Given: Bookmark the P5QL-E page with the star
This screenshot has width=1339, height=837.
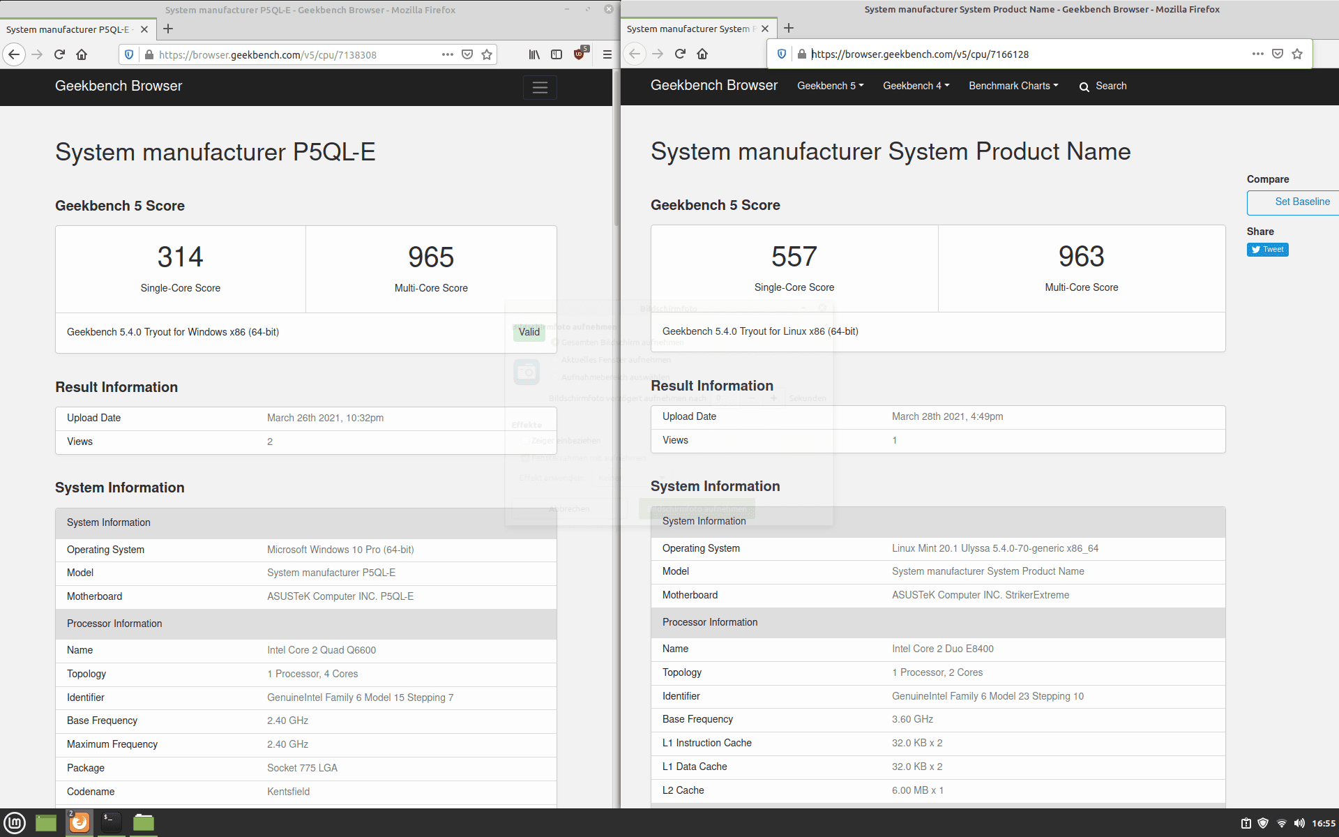Looking at the screenshot, I should tap(487, 54).
